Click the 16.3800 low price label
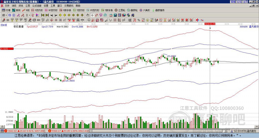The image size is (259, 138). click(70, 81)
